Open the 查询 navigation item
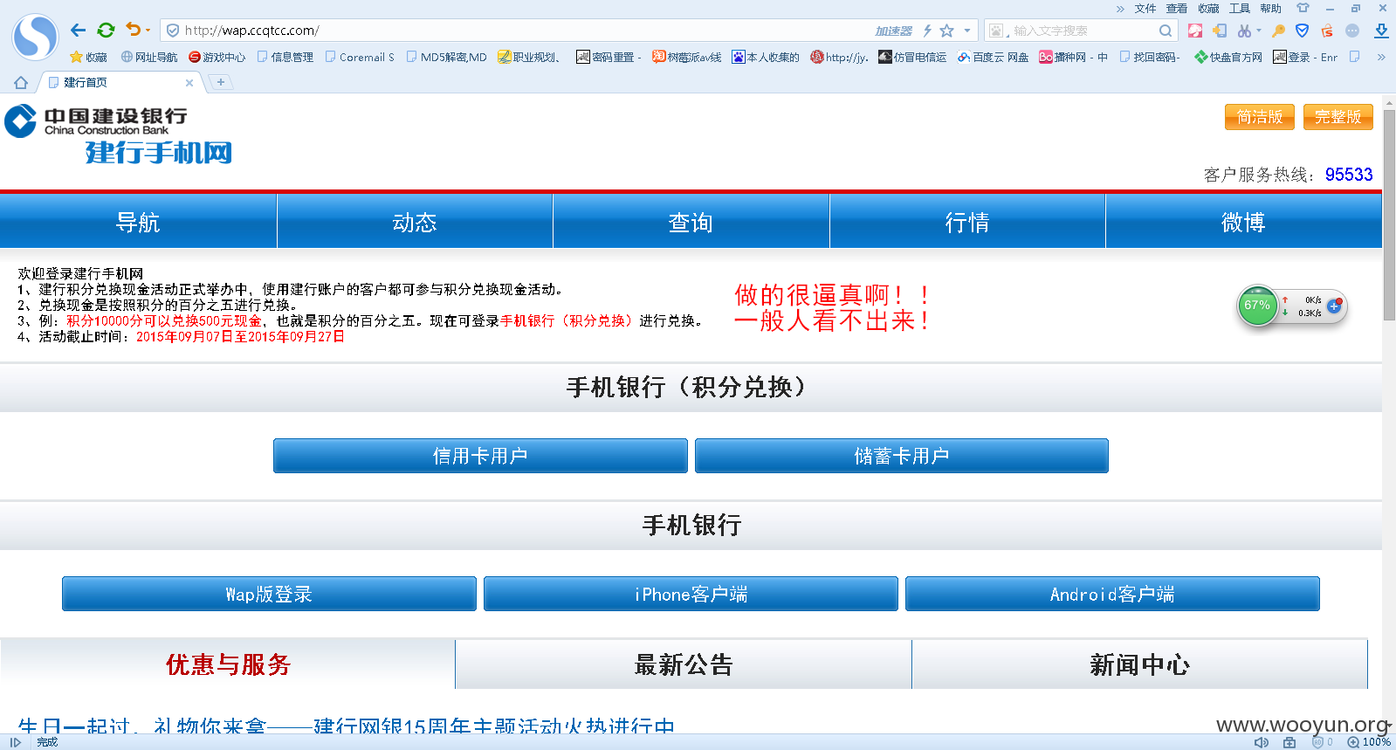 [691, 223]
